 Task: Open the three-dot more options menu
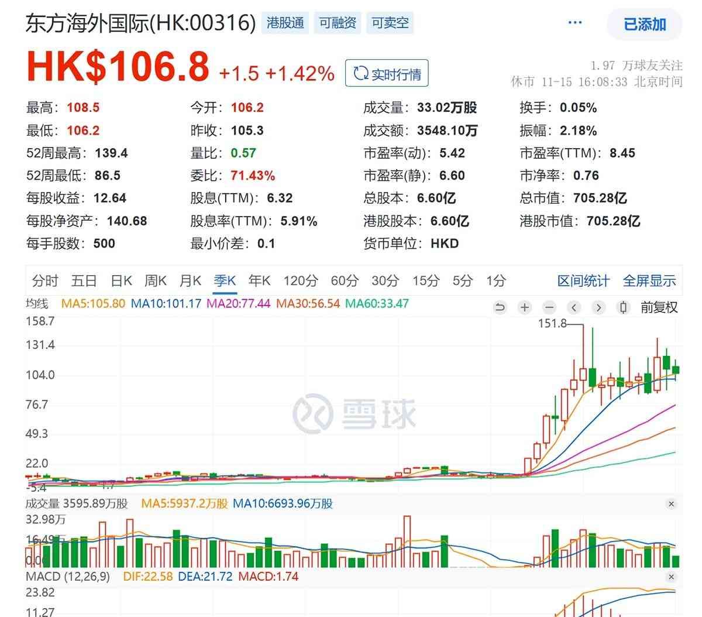tap(575, 23)
